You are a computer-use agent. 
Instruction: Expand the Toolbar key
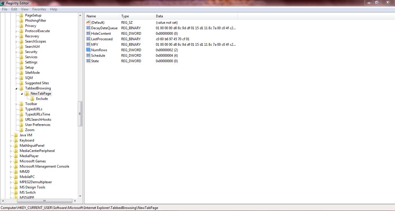coord(16,104)
